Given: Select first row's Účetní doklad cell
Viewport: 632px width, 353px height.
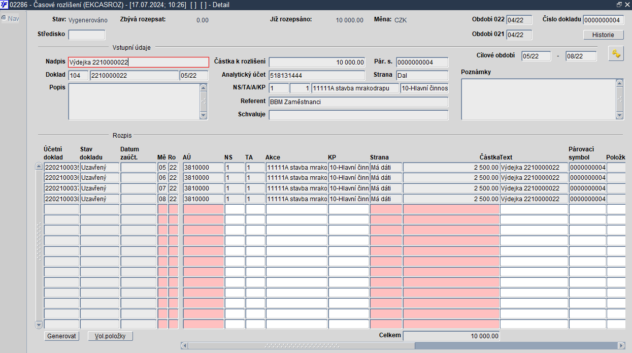Looking at the screenshot, I should (61, 167).
